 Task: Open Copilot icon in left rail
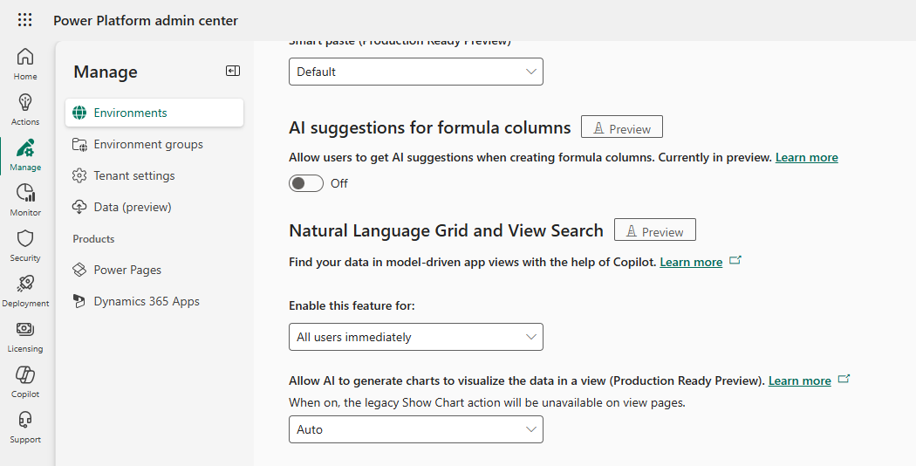(25, 381)
